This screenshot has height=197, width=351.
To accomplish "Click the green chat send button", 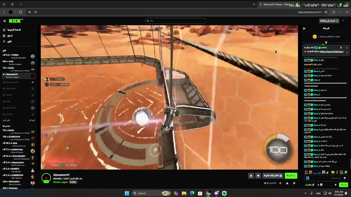I will click(x=343, y=185).
